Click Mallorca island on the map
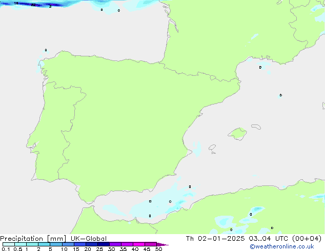The image size is (325, 251). click(237, 134)
